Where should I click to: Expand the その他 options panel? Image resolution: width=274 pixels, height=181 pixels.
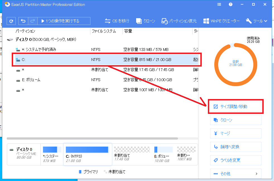[x=235, y=173]
